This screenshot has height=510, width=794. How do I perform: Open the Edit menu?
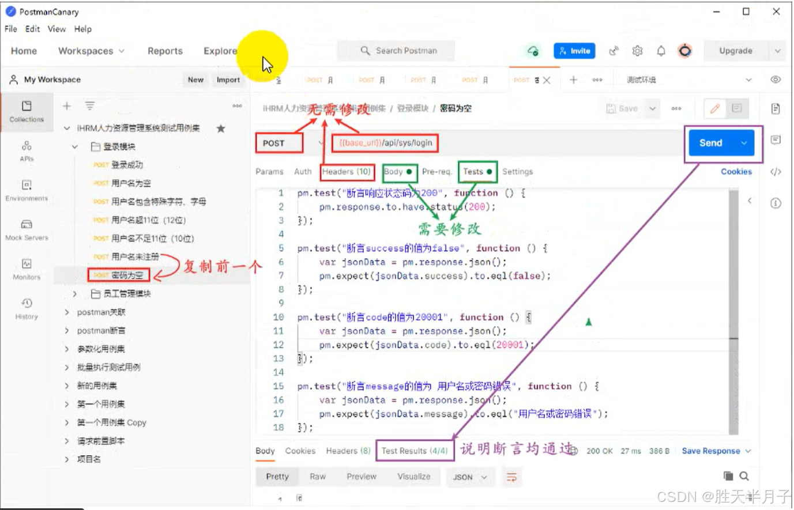(33, 29)
